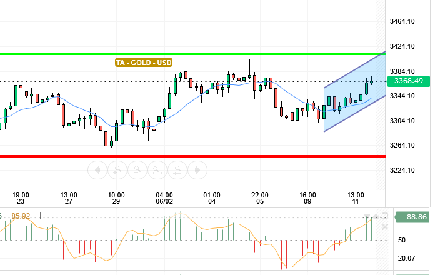
Task: Click the 3424.10 price axis label
Action: point(402,46)
